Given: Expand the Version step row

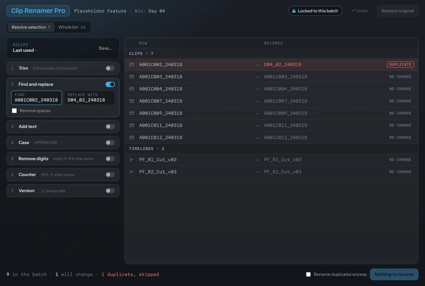Looking at the screenshot, I should pyautogui.click(x=63, y=190).
